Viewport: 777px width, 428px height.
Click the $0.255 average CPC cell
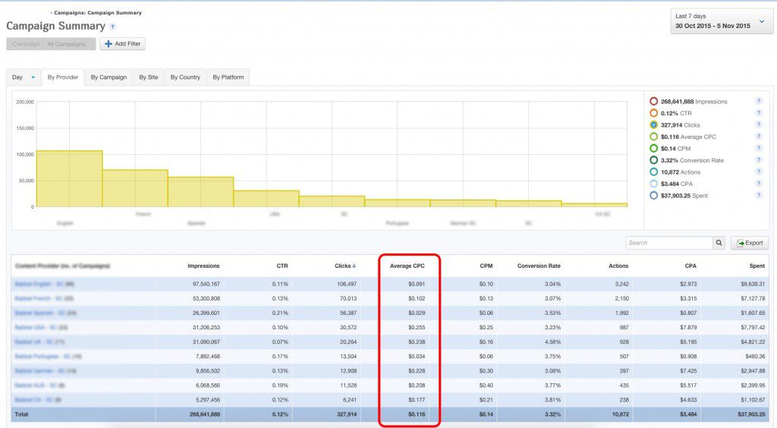pos(417,327)
